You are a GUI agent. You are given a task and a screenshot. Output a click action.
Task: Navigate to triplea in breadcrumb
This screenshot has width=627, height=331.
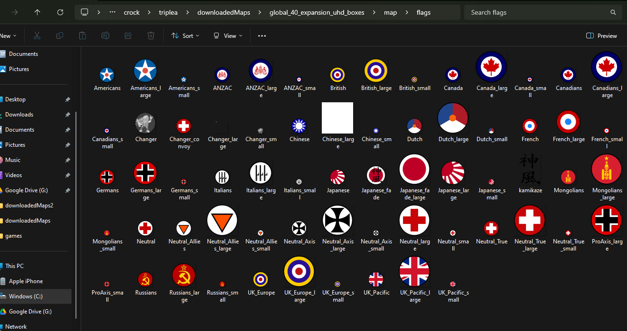click(x=168, y=12)
